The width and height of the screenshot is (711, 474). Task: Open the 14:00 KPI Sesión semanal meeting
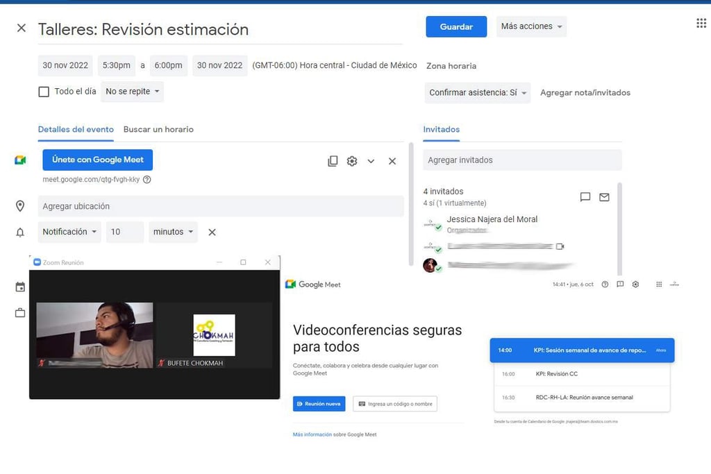[x=583, y=350]
